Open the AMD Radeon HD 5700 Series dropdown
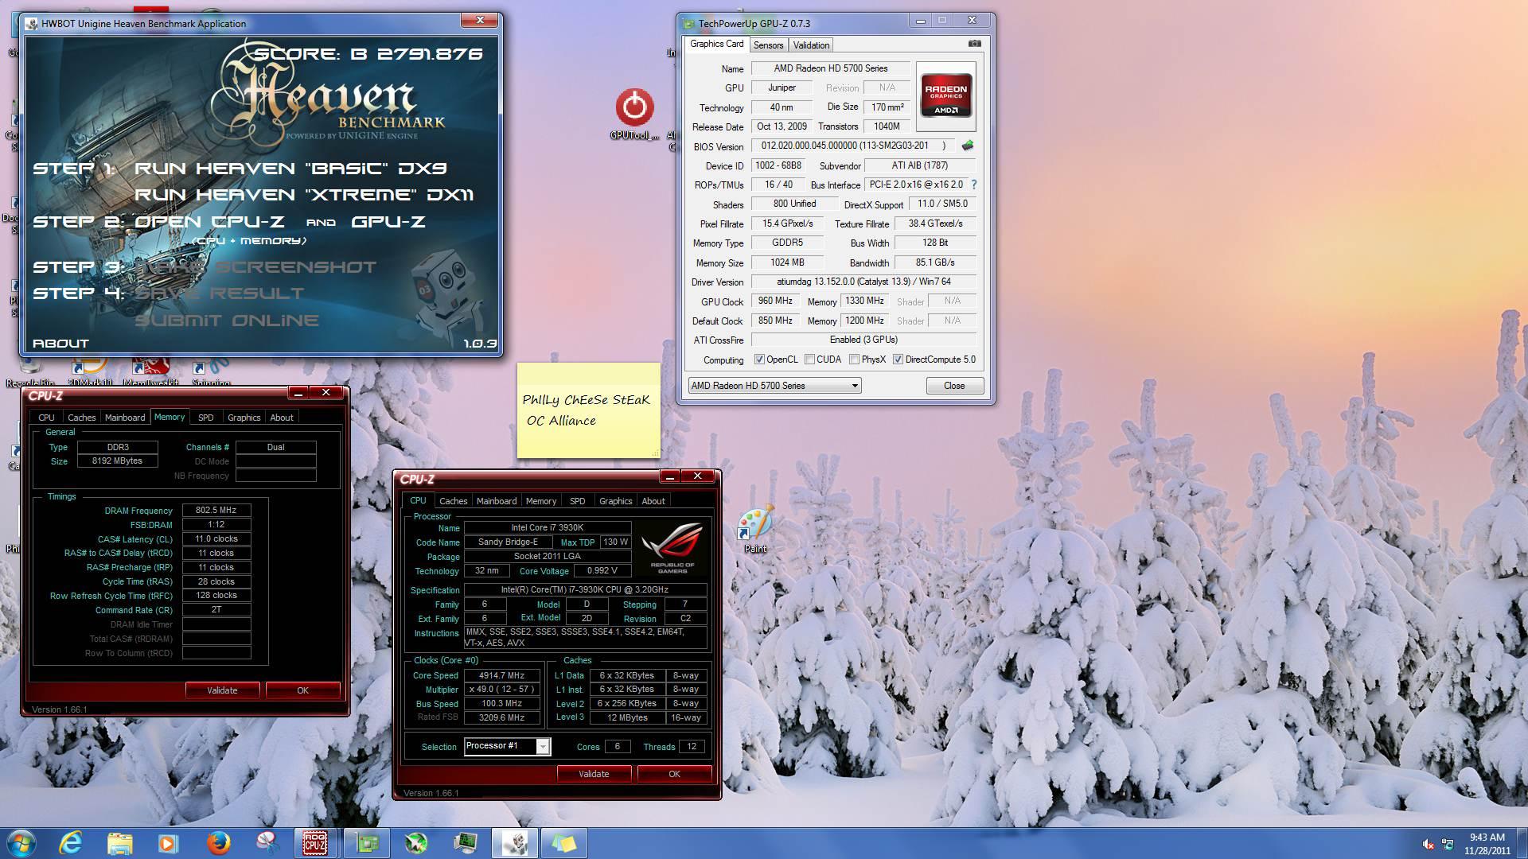The width and height of the screenshot is (1528, 859). pos(774,386)
